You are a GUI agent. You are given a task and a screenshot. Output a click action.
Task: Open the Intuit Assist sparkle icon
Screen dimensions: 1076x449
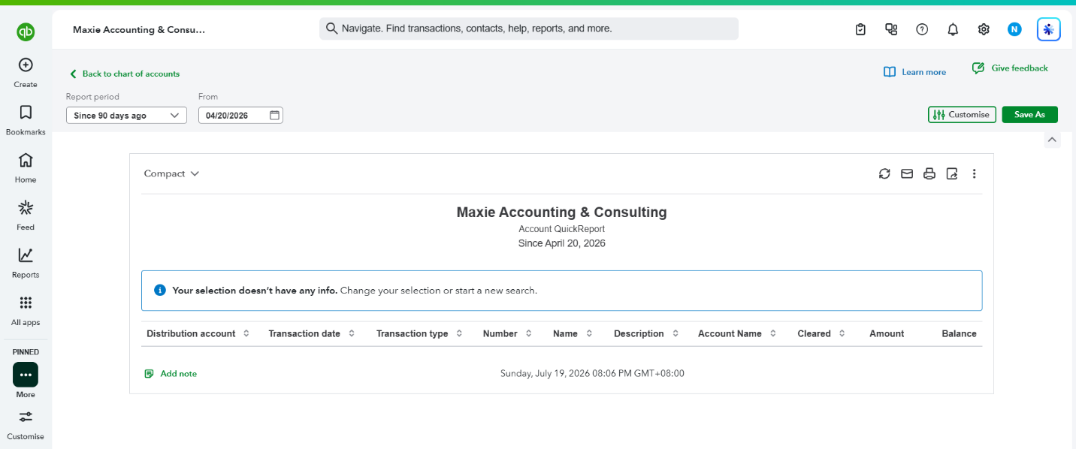1048,29
